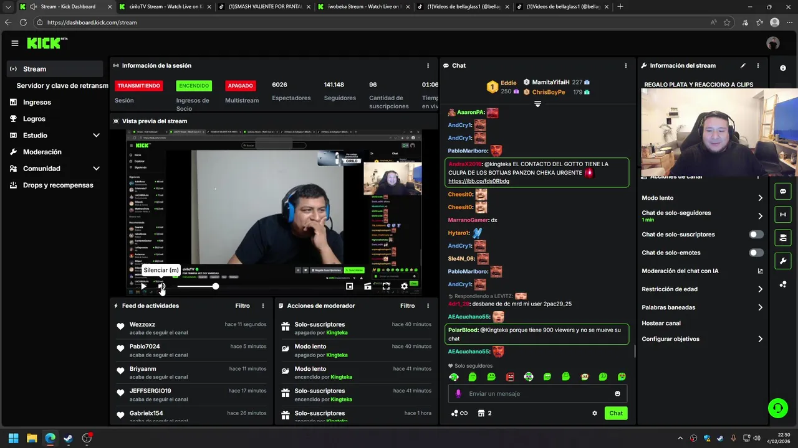Open the shop icon with count 2
The height and width of the screenshot is (448, 798).
[x=484, y=413]
